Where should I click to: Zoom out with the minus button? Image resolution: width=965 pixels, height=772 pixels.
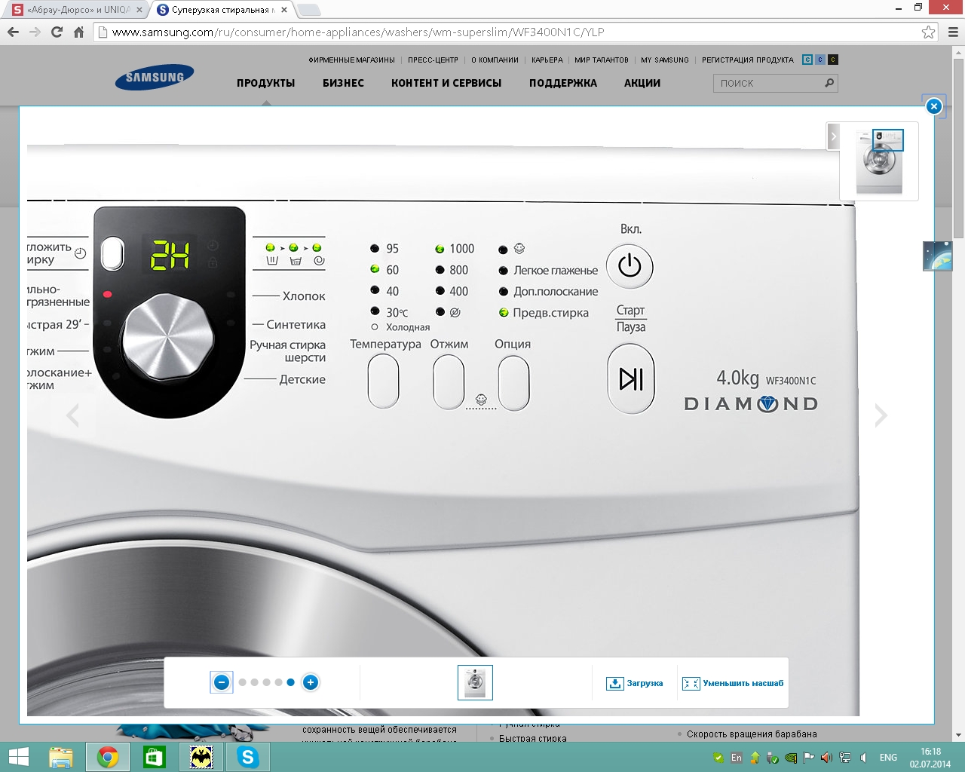click(x=222, y=682)
